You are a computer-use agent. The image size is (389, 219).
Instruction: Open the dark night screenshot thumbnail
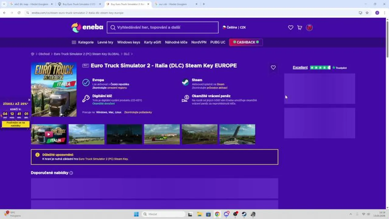coord(124,134)
